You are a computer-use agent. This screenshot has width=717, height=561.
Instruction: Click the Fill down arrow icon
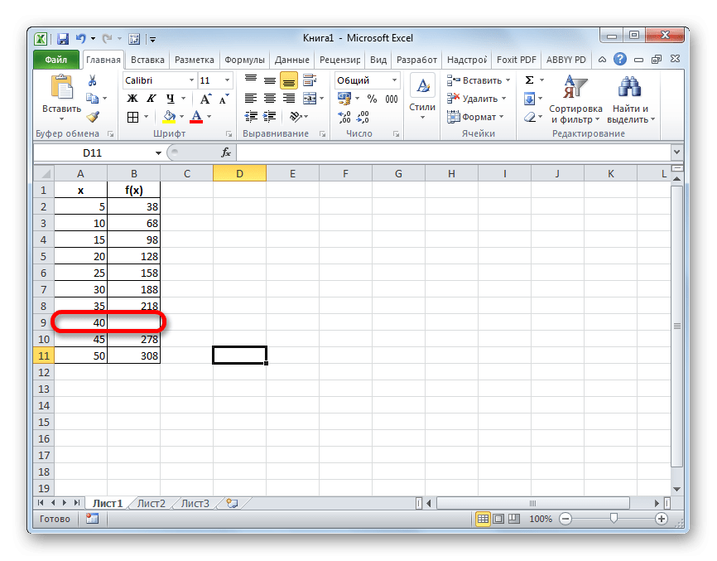530,99
